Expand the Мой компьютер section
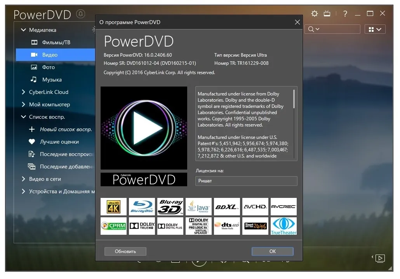 point(23,104)
